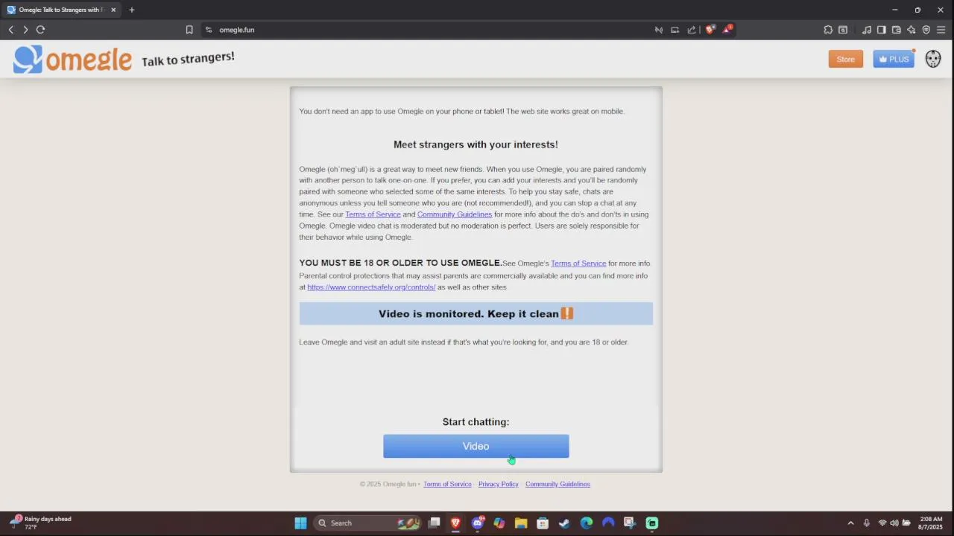Open the Store button

pos(845,59)
